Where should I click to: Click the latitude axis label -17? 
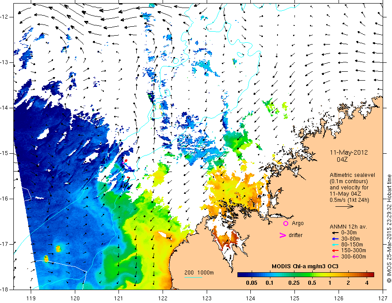[x=4, y=244]
